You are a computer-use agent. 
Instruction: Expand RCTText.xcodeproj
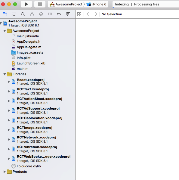point(9,91)
